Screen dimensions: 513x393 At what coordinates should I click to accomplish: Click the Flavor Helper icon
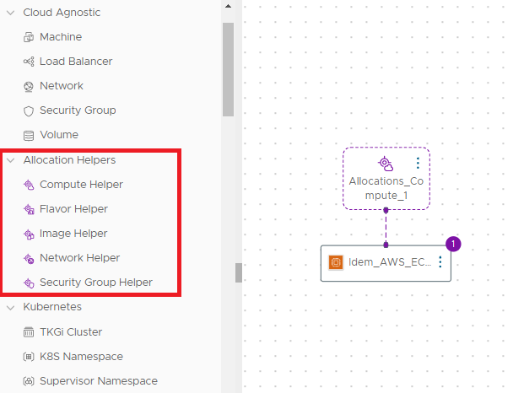(x=29, y=209)
